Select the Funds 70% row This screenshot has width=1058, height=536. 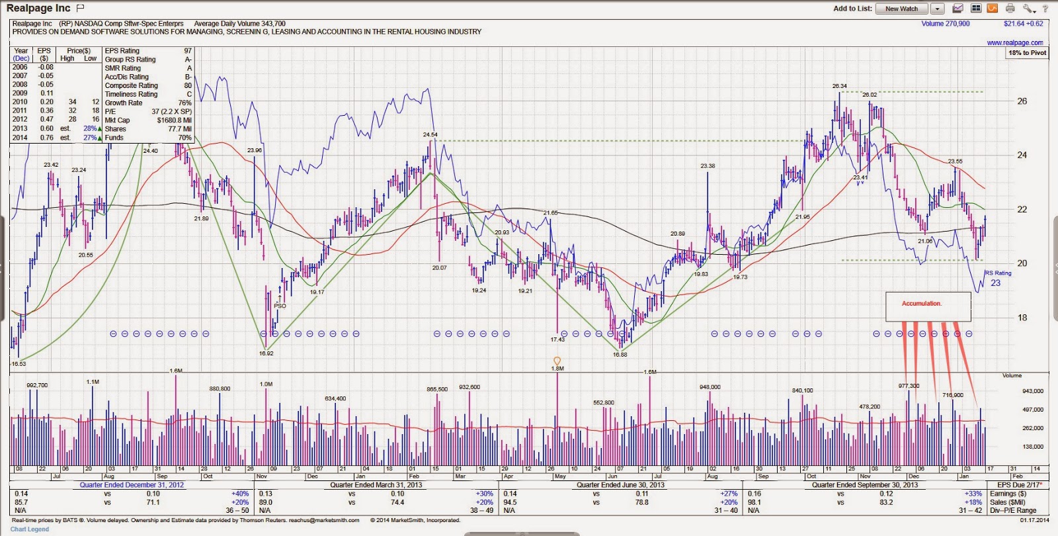(x=148, y=138)
